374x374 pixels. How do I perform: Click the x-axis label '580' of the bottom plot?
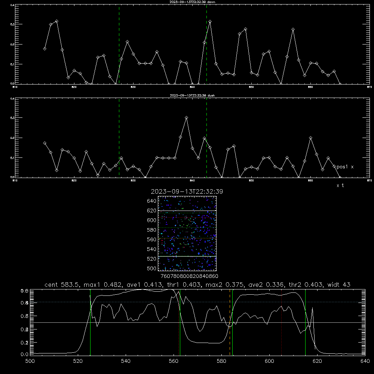click(221, 361)
